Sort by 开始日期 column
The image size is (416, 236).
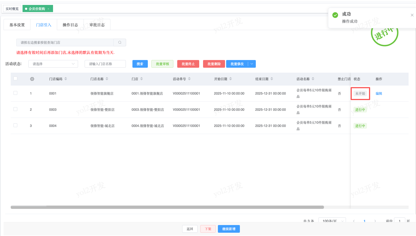tap(231, 79)
